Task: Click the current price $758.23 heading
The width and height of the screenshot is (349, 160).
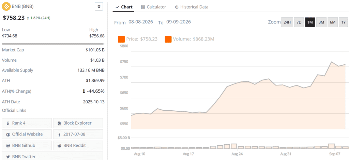Action: [x=14, y=18]
